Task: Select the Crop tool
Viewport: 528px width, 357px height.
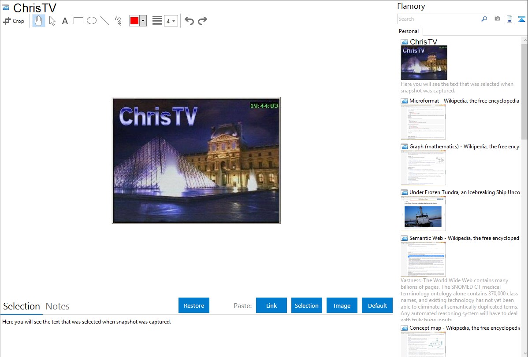Action: (14, 21)
